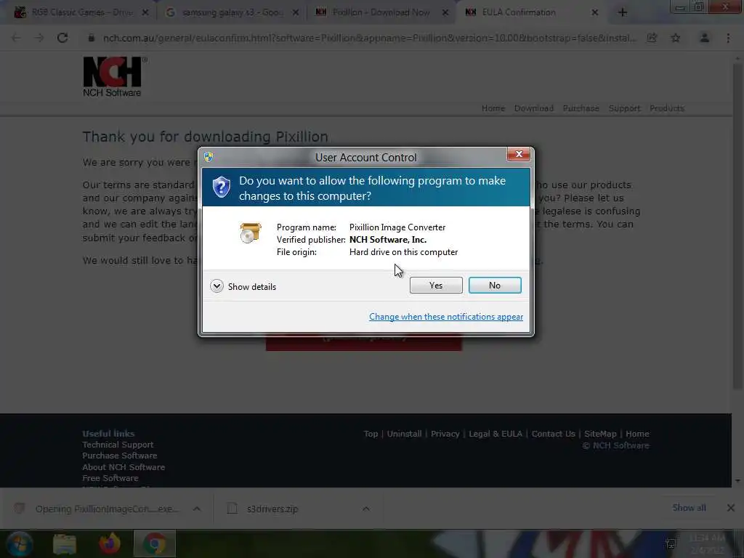
Task: Close the EULA Confirmation tab
Action: pos(594,12)
